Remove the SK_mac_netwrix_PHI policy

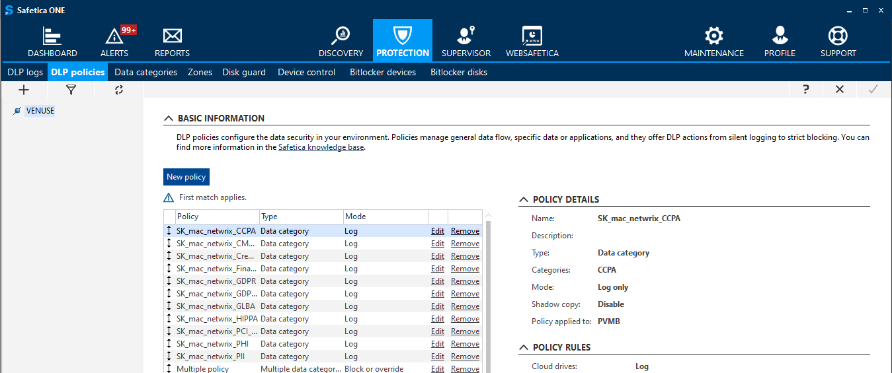(x=465, y=344)
